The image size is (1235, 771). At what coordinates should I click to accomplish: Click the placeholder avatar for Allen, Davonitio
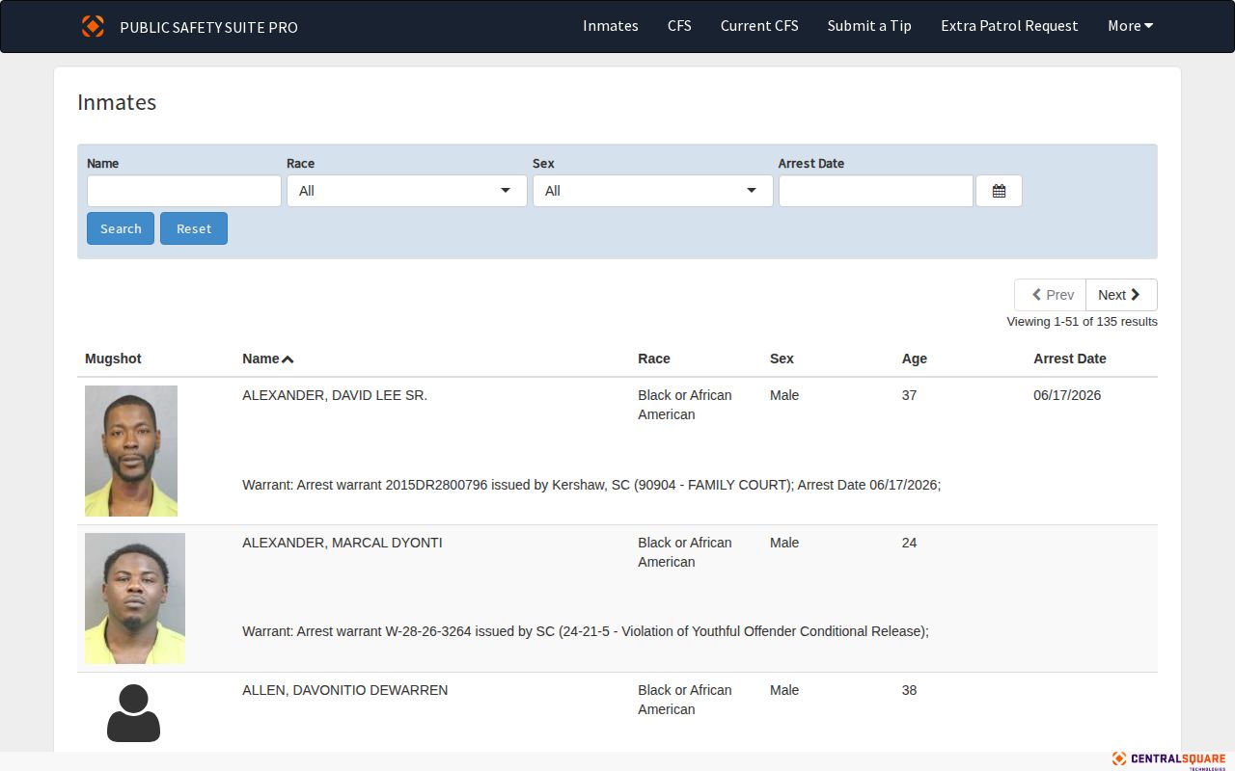(x=133, y=713)
